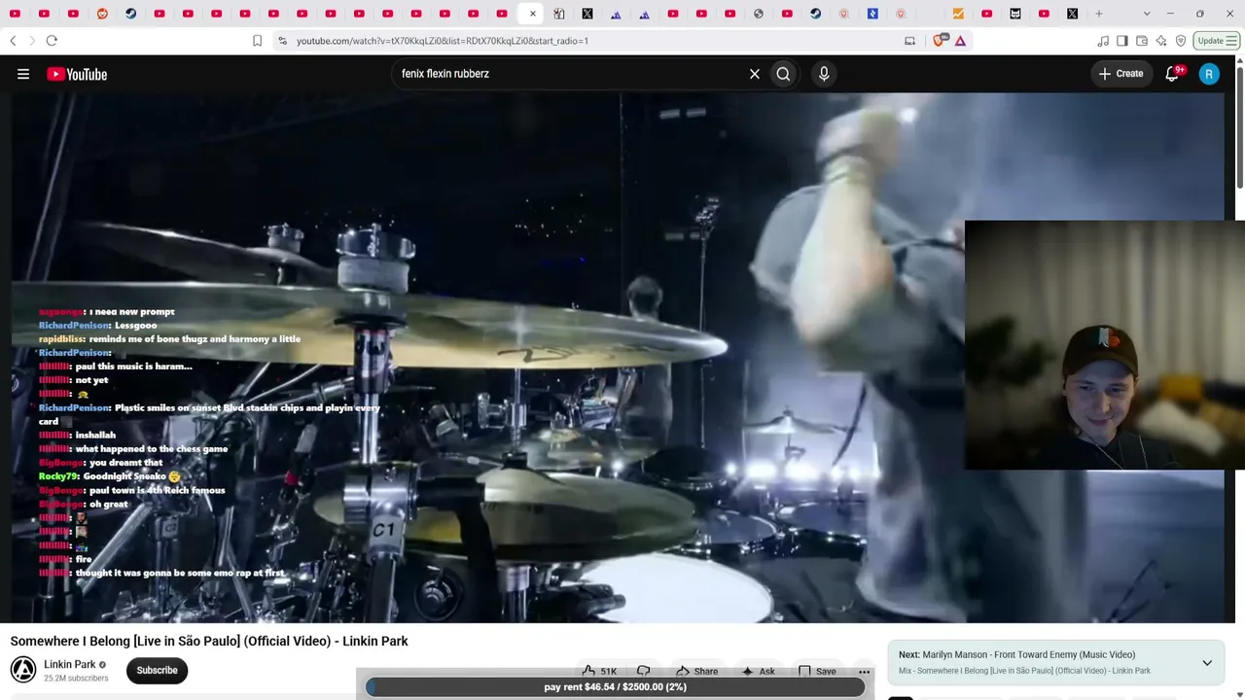View site information beside the URL
The width and height of the screenshot is (1245, 700).
coord(282,41)
